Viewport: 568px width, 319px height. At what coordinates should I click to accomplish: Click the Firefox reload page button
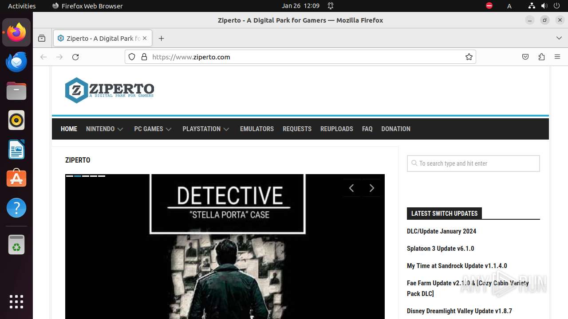(x=75, y=57)
